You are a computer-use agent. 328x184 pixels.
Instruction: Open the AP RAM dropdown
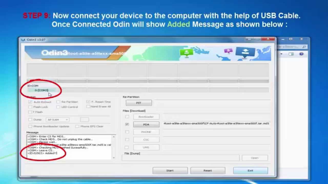point(57,120)
